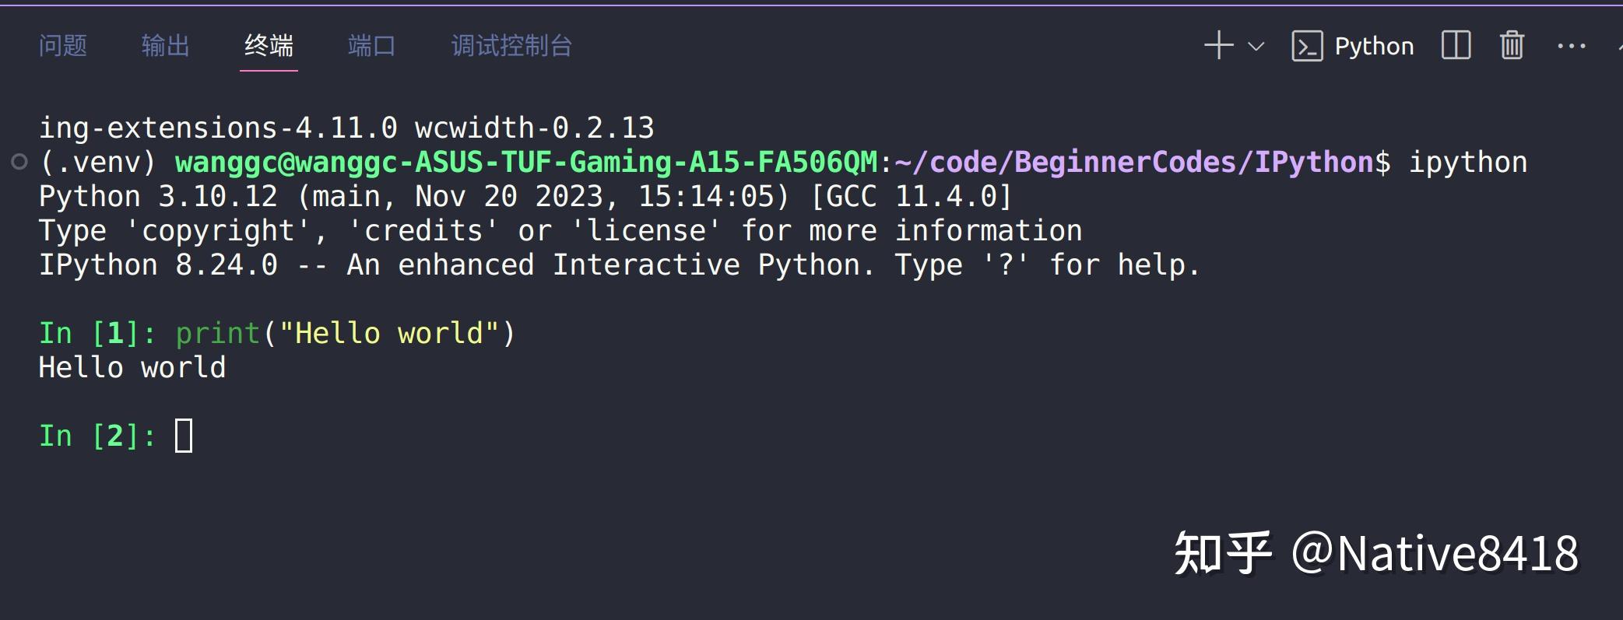Viewport: 1623px width, 620px height.
Task: Expand the launch profile dropdown chevron
Action: click(x=1256, y=46)
